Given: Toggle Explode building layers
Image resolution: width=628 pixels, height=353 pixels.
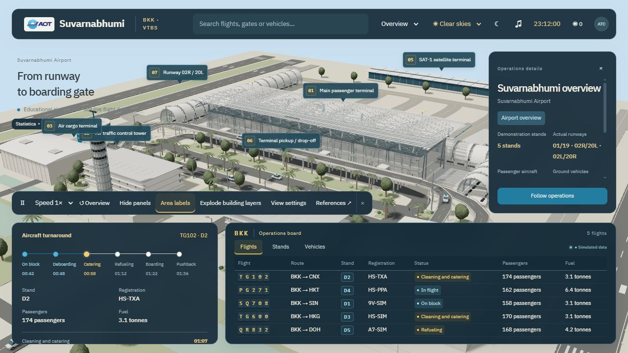Looking at the screenshot, I should click(x=231, y=203).
